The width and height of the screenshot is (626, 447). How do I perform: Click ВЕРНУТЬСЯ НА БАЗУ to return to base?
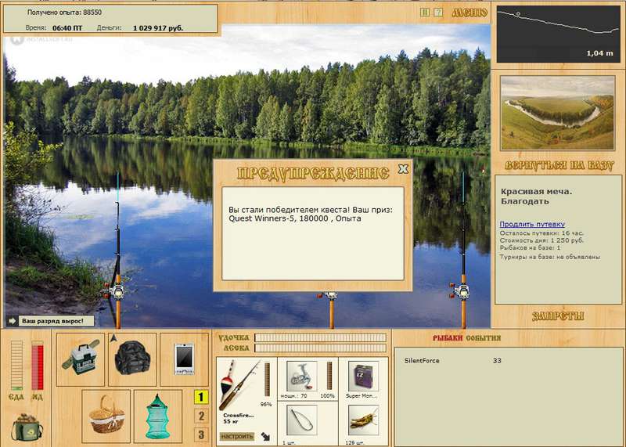click(x=559, y=165)
